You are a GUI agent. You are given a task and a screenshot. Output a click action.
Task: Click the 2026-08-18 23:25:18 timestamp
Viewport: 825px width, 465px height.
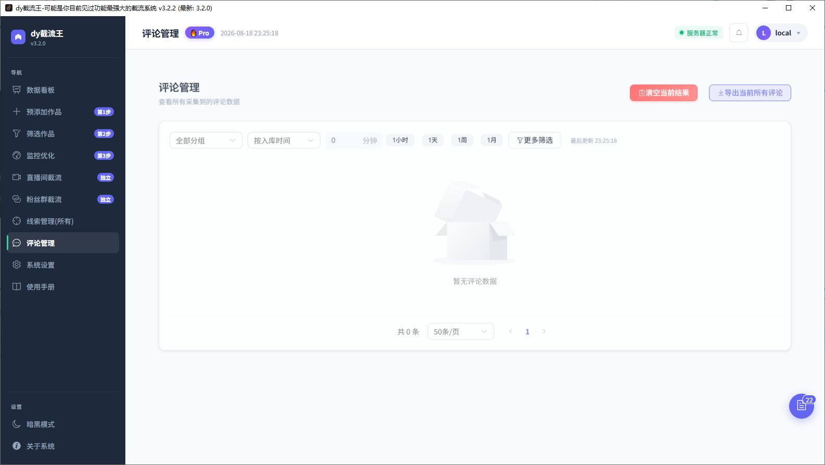[x=249, y=33]
